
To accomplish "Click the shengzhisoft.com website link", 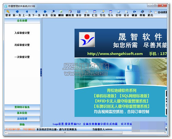I will tap(115, 54).
